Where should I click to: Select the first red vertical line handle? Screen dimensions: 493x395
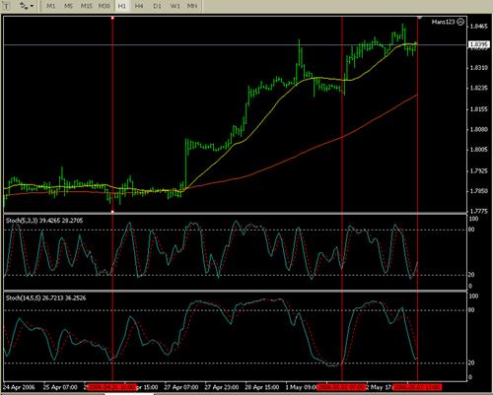112,18
